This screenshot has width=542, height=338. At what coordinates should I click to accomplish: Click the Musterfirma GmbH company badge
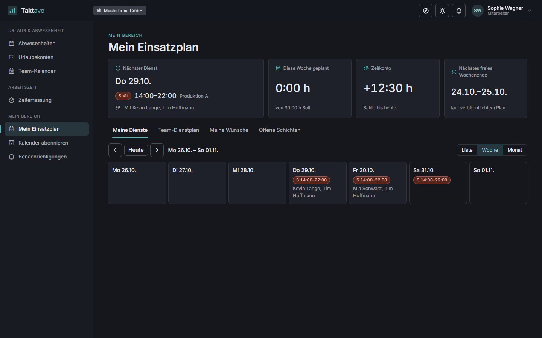pos(120,11)
